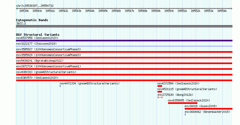Viewport: 240px width, 125px height.
Task: Click the short red nsv6372584 bar
Action: click(160, 86)
